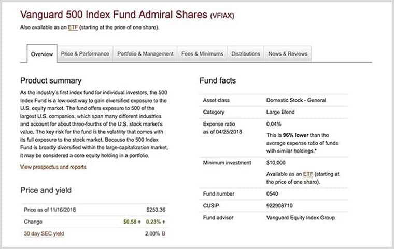Image resolution: width=394 pixels, height=249 pixels.
Task: Open View prospectus and reports link
Action: [x=53, y=167]
